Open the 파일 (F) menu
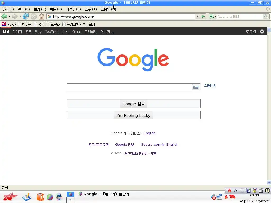 8,9
